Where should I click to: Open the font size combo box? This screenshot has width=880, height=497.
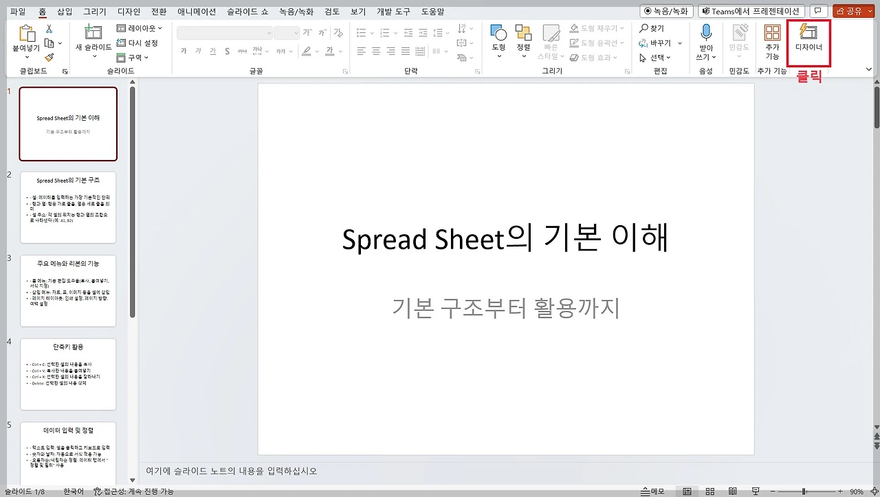tap(287, 32)
